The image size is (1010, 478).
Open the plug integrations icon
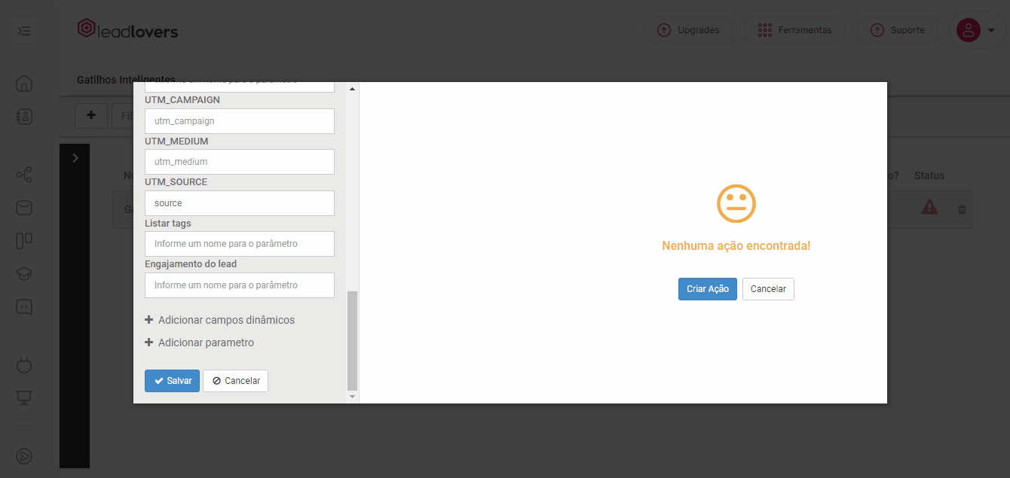pyautogui.click(x=24, y=366)
